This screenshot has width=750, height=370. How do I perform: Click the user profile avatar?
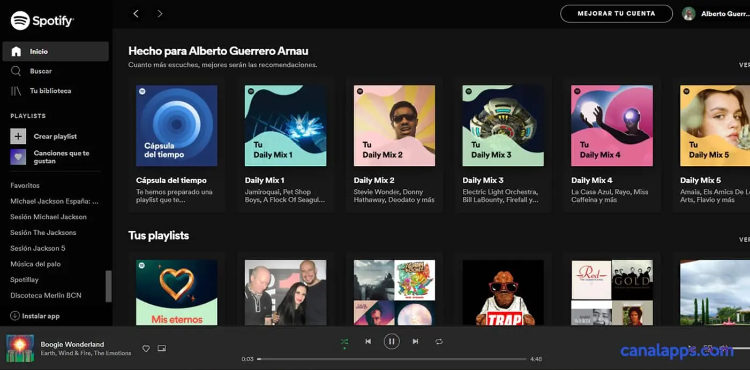tap(689, 14)
